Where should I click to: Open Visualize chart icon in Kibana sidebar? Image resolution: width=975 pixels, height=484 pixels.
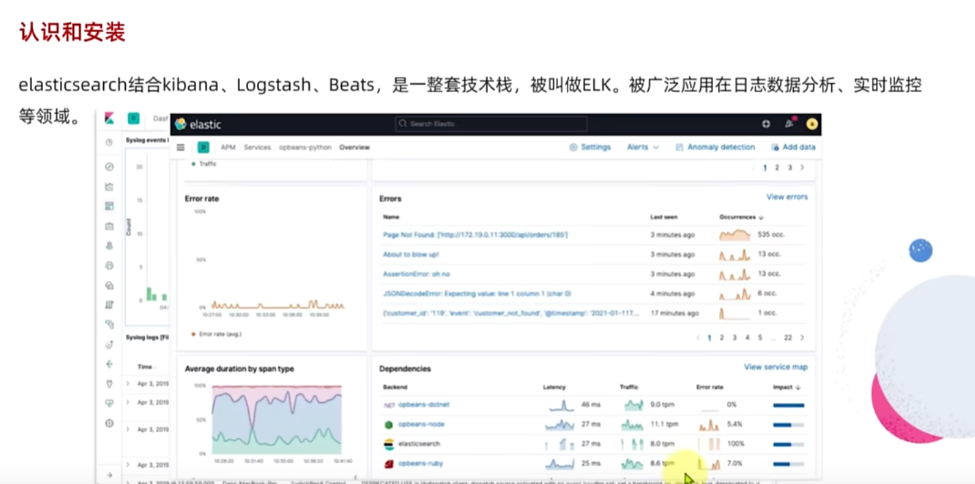click(x=109, y=186)
